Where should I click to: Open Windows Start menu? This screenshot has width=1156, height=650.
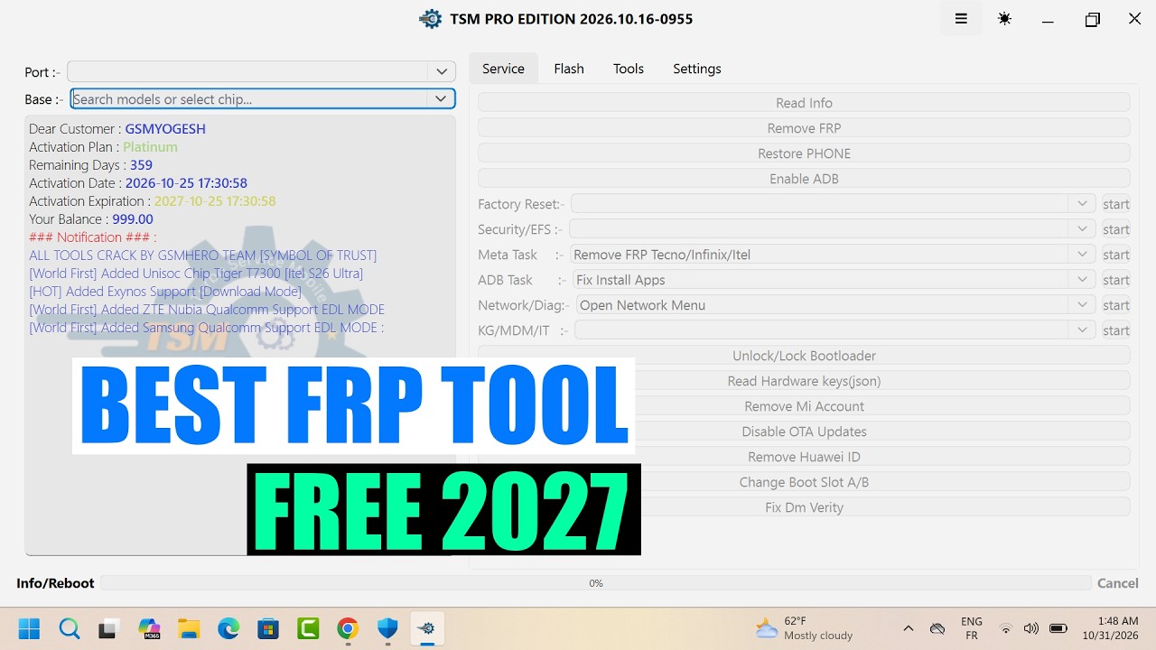point(29,628)
